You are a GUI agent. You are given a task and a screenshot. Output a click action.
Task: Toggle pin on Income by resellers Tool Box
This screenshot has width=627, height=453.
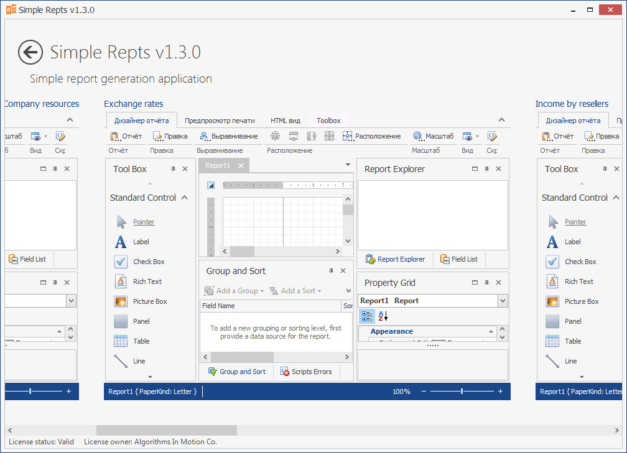(605, 169)
